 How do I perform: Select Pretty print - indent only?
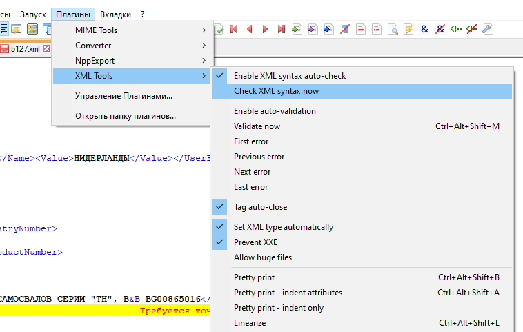pyautogui.click(x=362, y=308)
